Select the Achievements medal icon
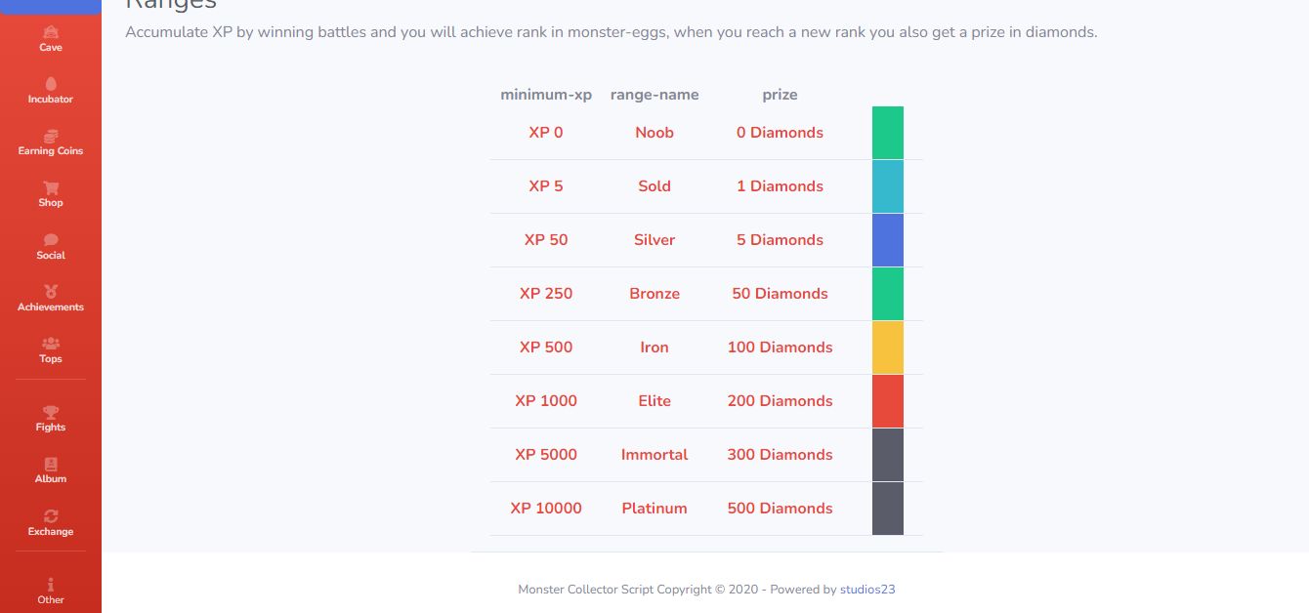 pos(51,292)
